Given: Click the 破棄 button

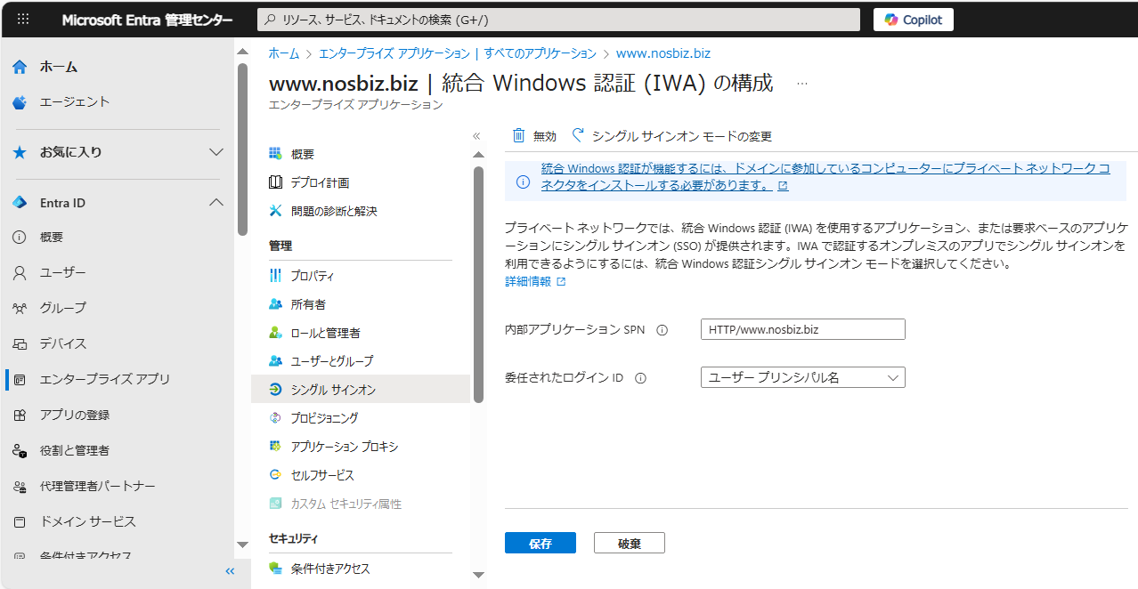Looking at the screenshot, I should [x=629, y=544].
